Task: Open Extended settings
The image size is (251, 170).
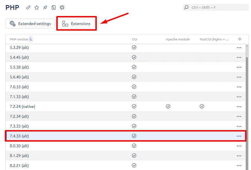Action: pyautogui.click(x=30, y=24)
